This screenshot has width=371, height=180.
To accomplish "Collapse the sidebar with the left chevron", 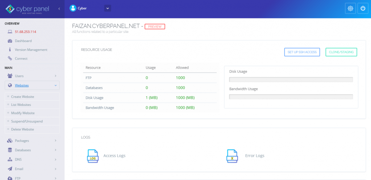I will click(x=59, y=8).
